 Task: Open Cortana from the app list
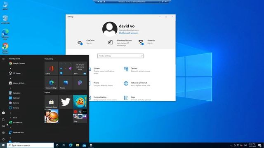14,108
